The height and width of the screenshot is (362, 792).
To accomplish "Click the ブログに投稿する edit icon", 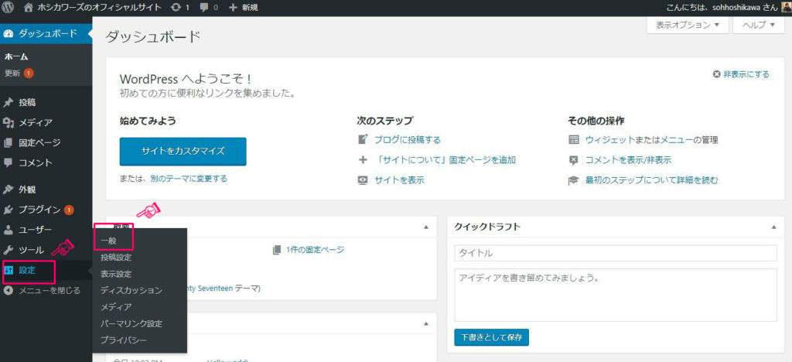I will [x=362, y=139].
